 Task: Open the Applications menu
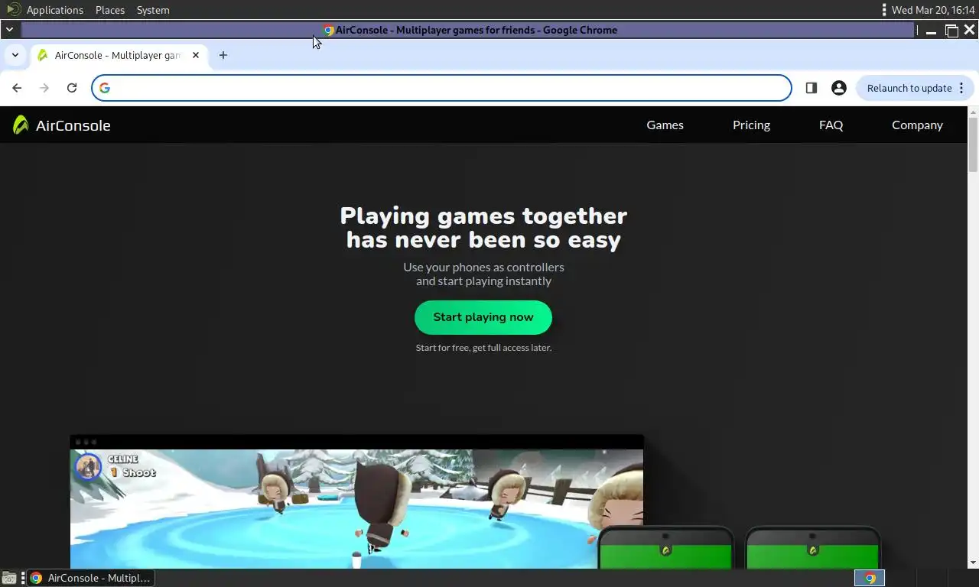55,10
